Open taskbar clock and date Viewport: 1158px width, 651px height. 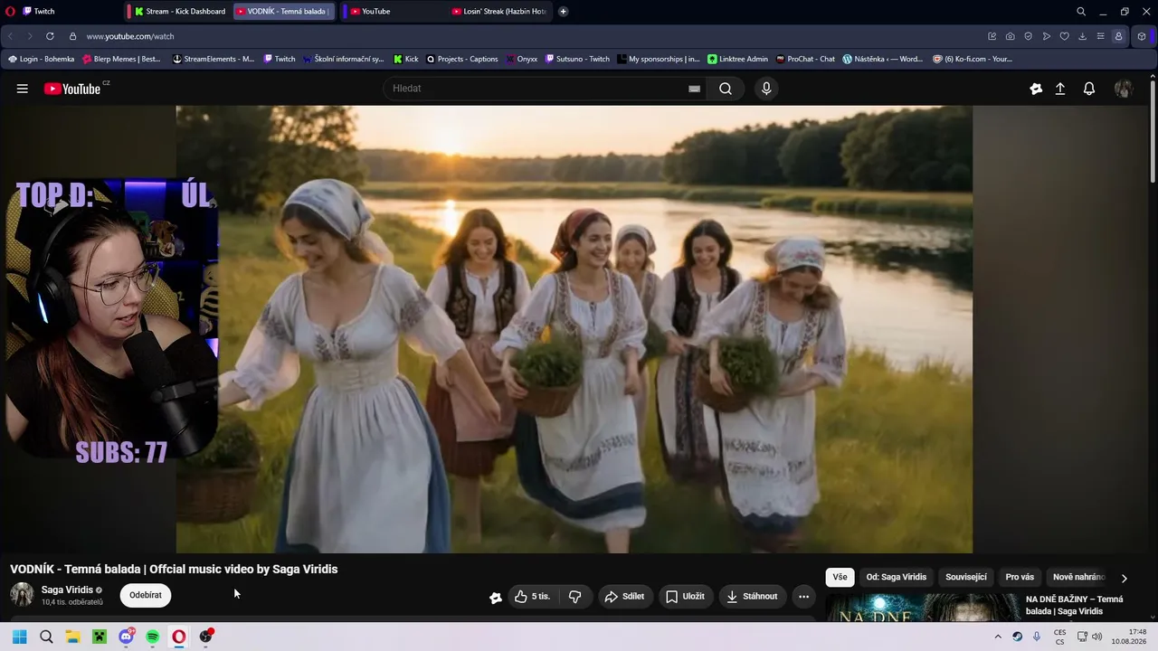point(1129,637)
